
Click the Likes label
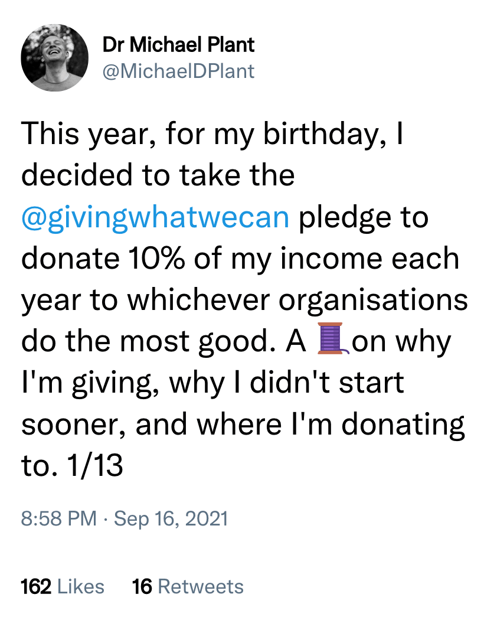[x=81, y=586]
